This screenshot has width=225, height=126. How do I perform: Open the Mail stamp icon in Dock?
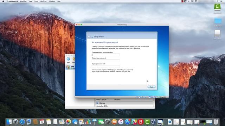(29, 122)
